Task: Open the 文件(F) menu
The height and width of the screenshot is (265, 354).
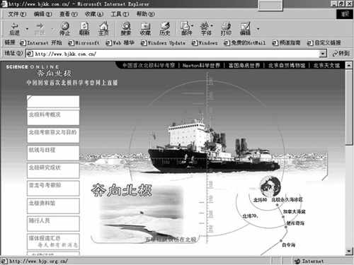Action: (x=17, y=14)
